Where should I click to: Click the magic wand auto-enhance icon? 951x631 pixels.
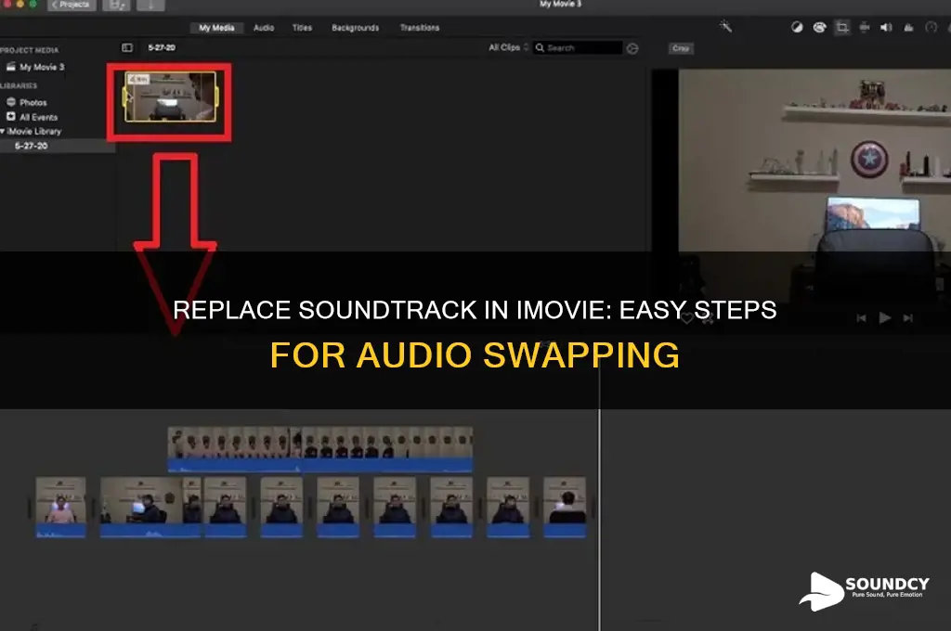tap(725, 26)
